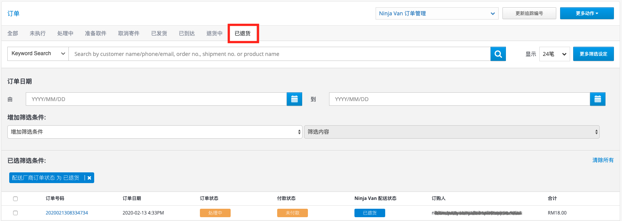This screenshot has width=622, height=221.
Task: Focus the keyword search input field
Action: pos(279,54)
